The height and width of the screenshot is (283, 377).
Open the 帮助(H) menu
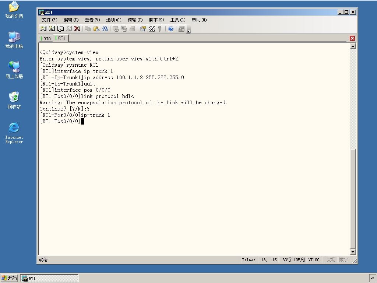[x=199, y=20]
